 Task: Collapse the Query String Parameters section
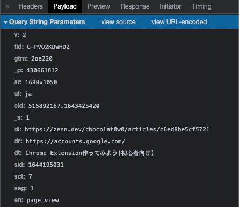click(x=5, y=22)
